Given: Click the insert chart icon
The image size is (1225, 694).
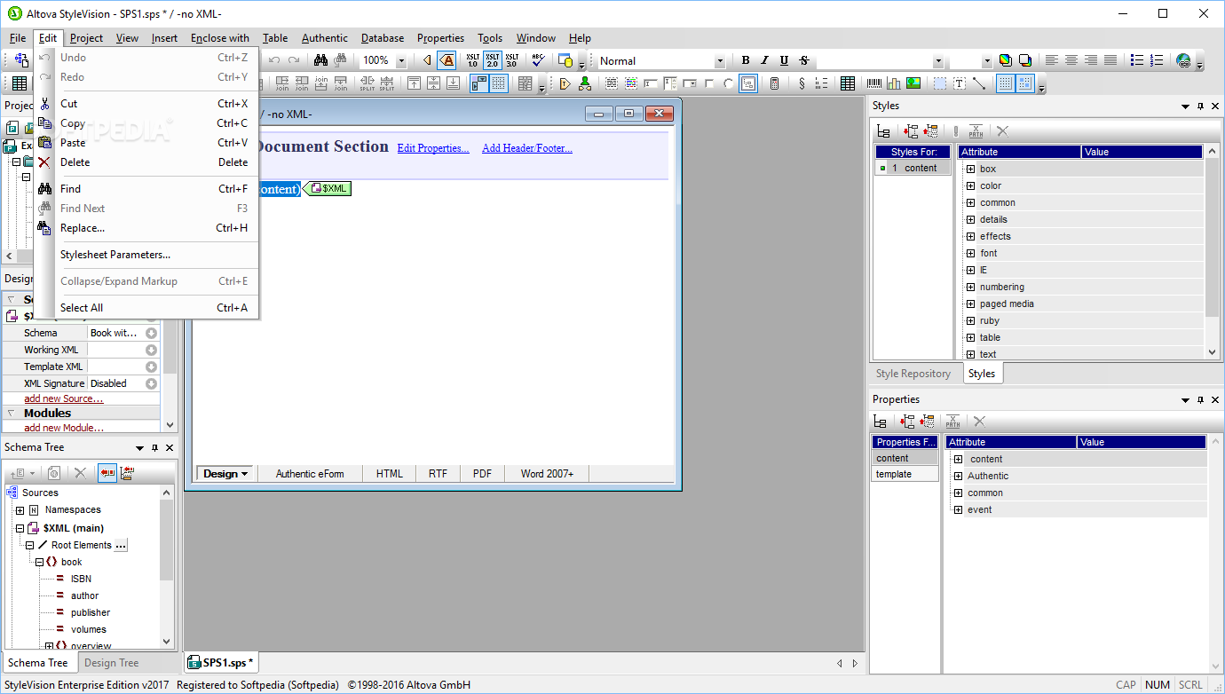Looking at the screenshot, I should click(894, 83).
